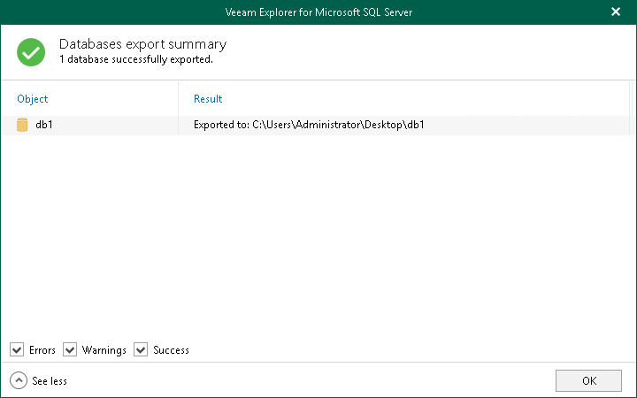The height and width of the screenshot is (398, 637).
Task: Toggle the Warnings filter checkbox
Action: 70,350
